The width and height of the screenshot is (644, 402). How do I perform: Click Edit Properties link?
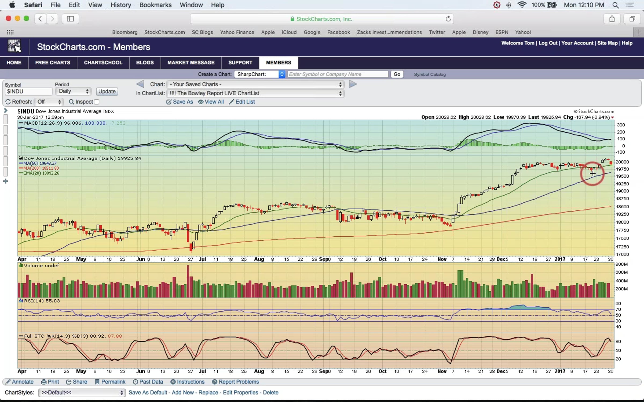tap(240, 393)
